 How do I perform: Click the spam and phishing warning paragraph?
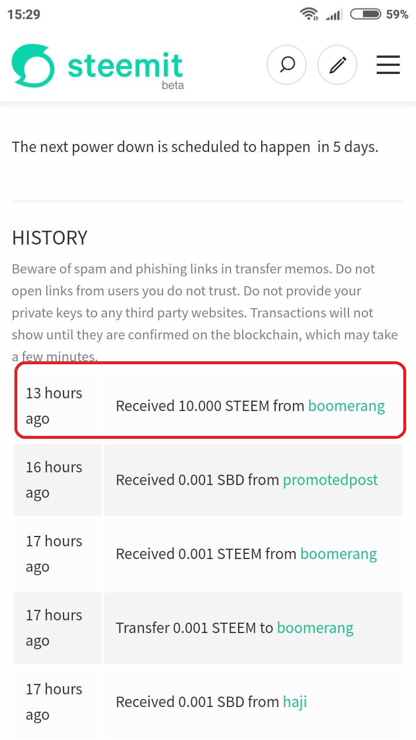(x=205, y=313)
